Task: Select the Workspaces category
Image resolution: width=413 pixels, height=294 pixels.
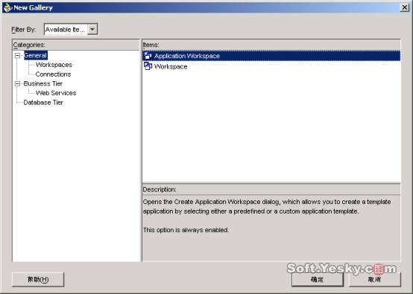Action: 54,65
